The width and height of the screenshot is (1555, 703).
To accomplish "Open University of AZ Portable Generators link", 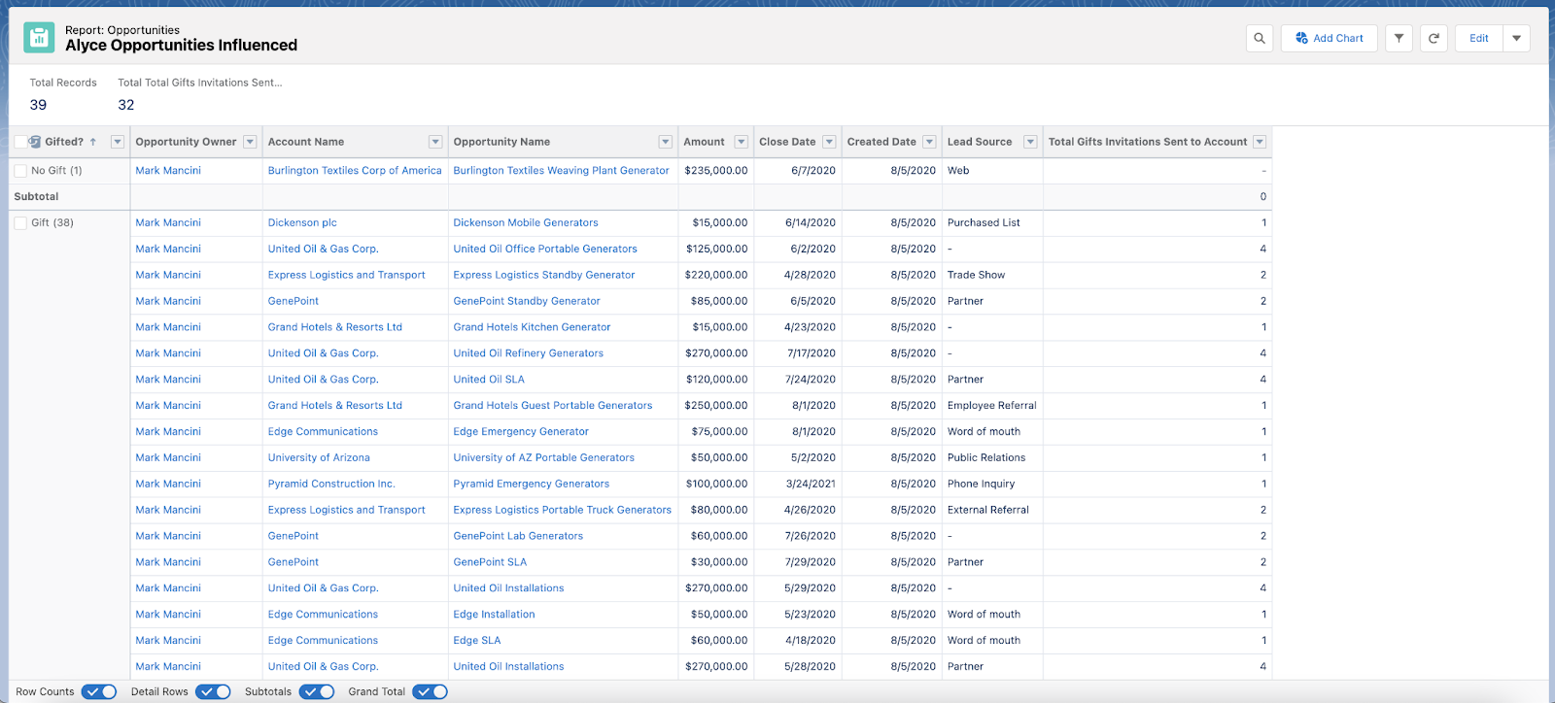I will 543,458.
